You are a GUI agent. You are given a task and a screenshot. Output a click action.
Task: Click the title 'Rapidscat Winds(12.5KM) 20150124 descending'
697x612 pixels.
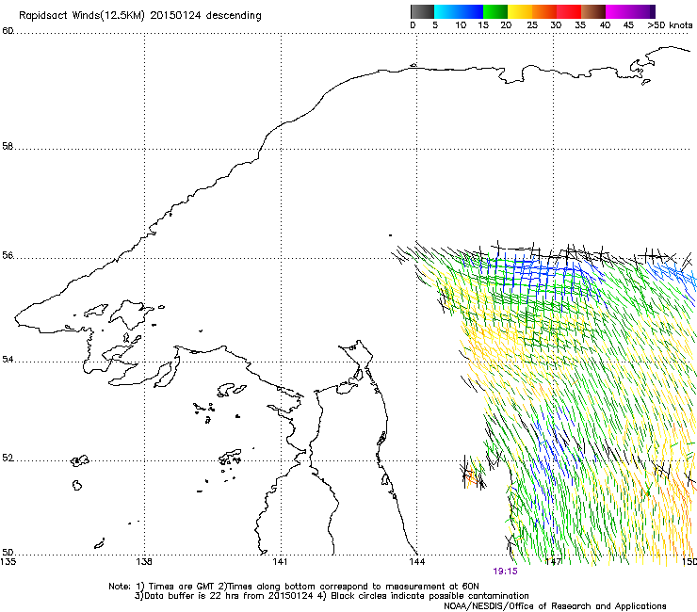coord(140,16)
